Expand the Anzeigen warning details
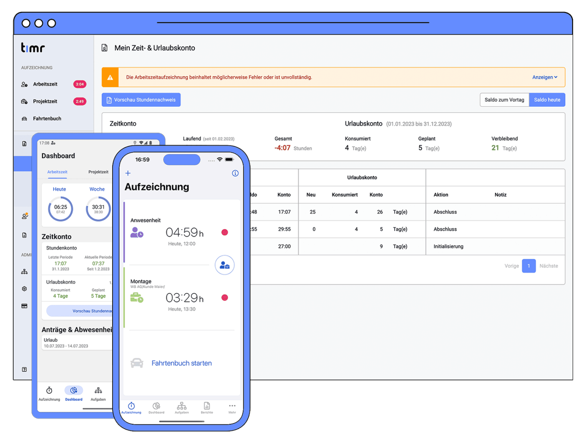 [x=545, y=77]
